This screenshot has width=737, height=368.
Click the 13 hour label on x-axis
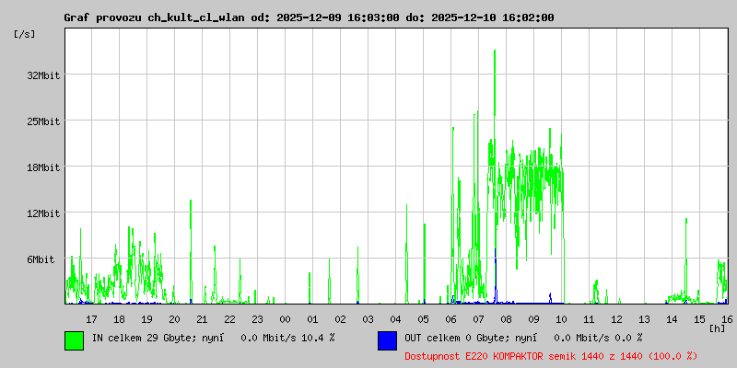click(x=644, y=319)
